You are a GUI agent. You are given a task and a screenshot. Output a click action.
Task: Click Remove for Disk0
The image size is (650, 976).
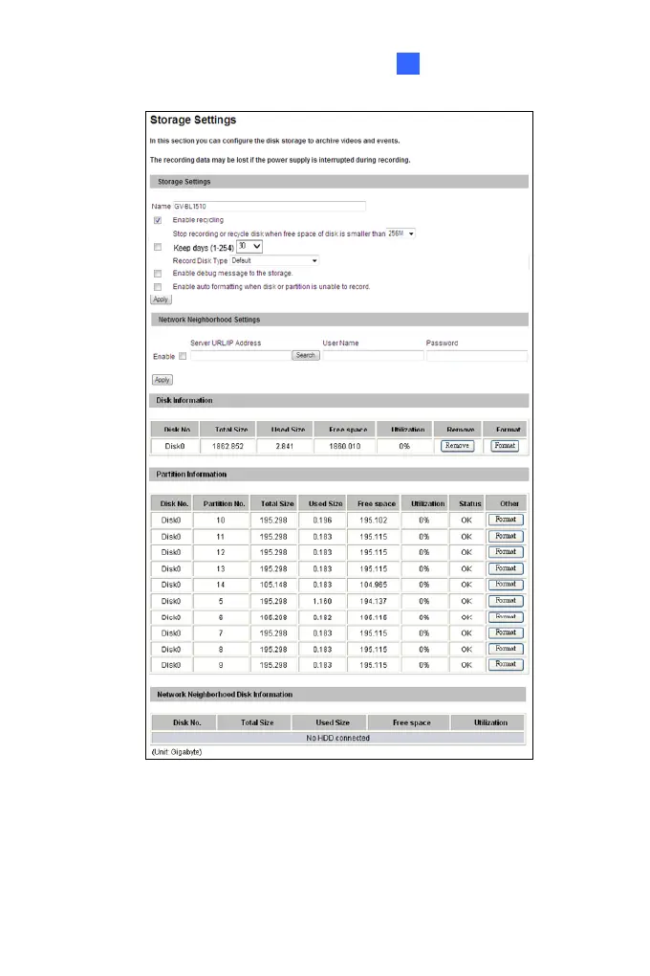pos(457,446)
